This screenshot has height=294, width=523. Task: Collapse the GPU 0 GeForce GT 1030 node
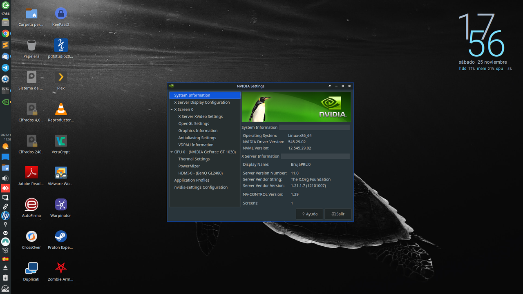[x=172, y=152]
